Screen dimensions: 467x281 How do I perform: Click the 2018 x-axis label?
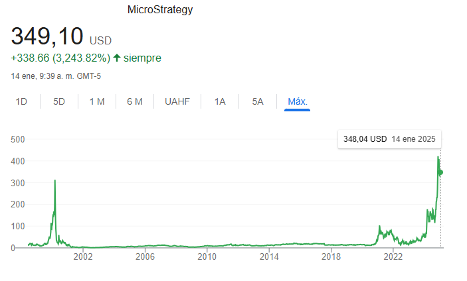click(331, 256)
